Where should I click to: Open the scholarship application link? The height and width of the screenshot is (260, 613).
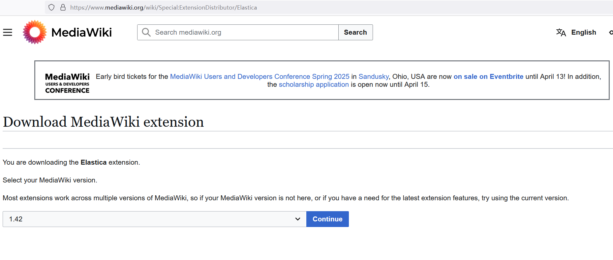pos(314,84)
